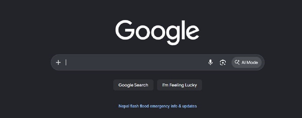Viewport: 302px width, 118px height.
Task: Open the attachment options via plus sign
Action: tap(58, 62)
